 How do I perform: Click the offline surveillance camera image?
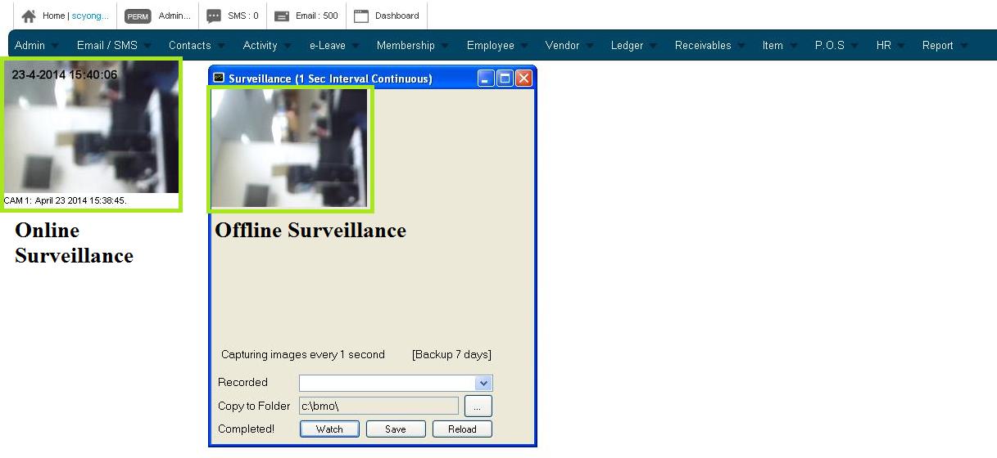290,148
